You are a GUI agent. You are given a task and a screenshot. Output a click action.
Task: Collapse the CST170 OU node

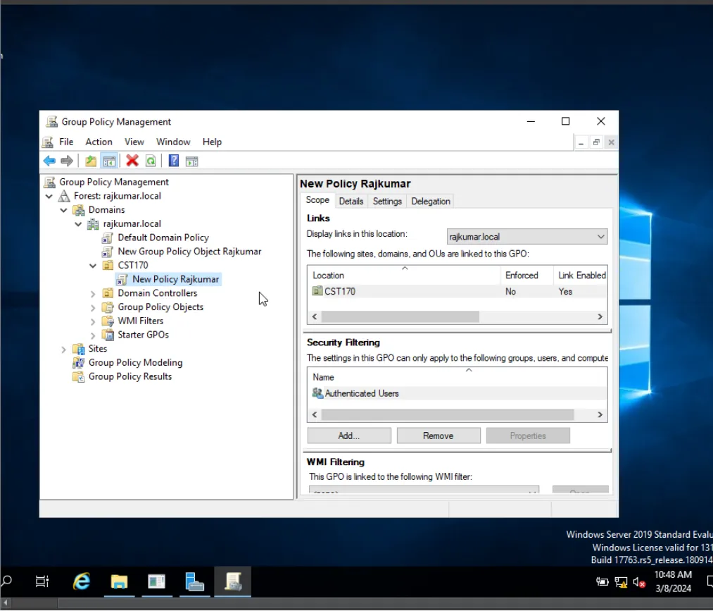(93, 266)
